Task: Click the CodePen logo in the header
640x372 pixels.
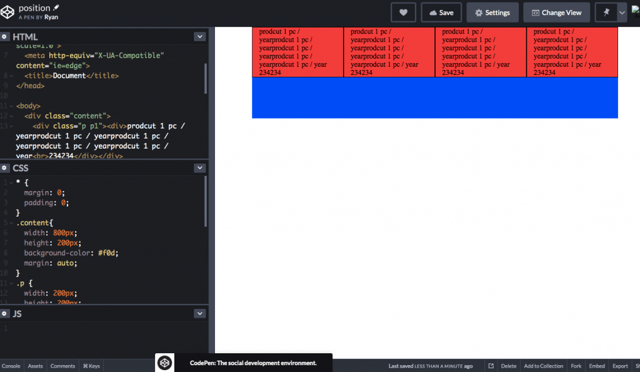Action: pyautogui.click(x=7, y=12)
